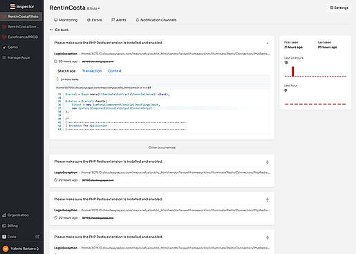This screenshot has height=254, width=356.
Task: Expand second Redis error occurrence
Action: tap(268, 162)
